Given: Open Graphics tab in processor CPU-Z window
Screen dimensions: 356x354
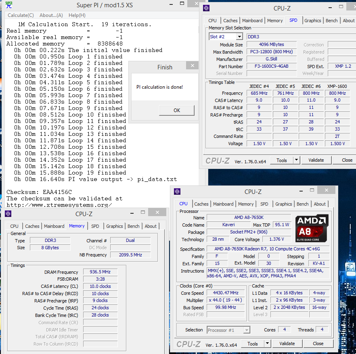Looking at the screenshot, I should pyautogui.click(x=284, y=204).
